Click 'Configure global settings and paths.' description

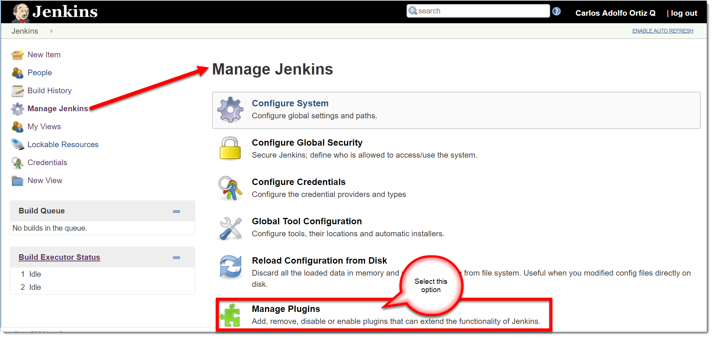314,116
